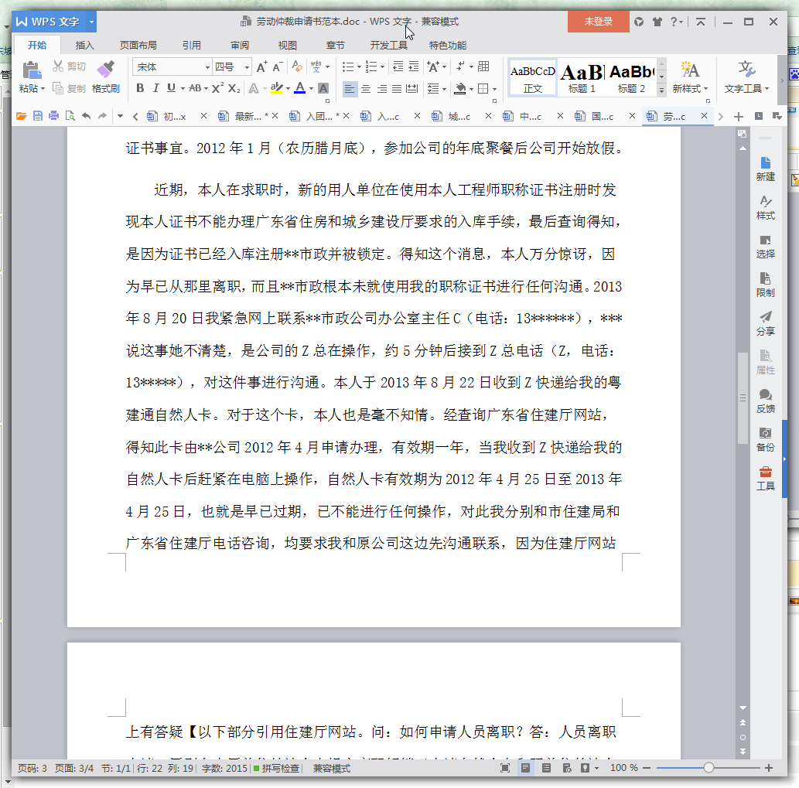The height and width of the screenshot is (788, 799).
Task: Apply superscript X² formatting
Action: [x=217, y=88]
